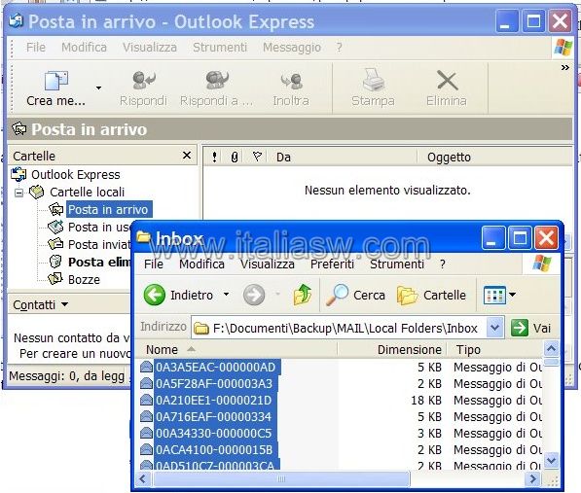Click the forward arrow in Inbox window
This screenshot has width=581, height=493.
tap(254, 295)
